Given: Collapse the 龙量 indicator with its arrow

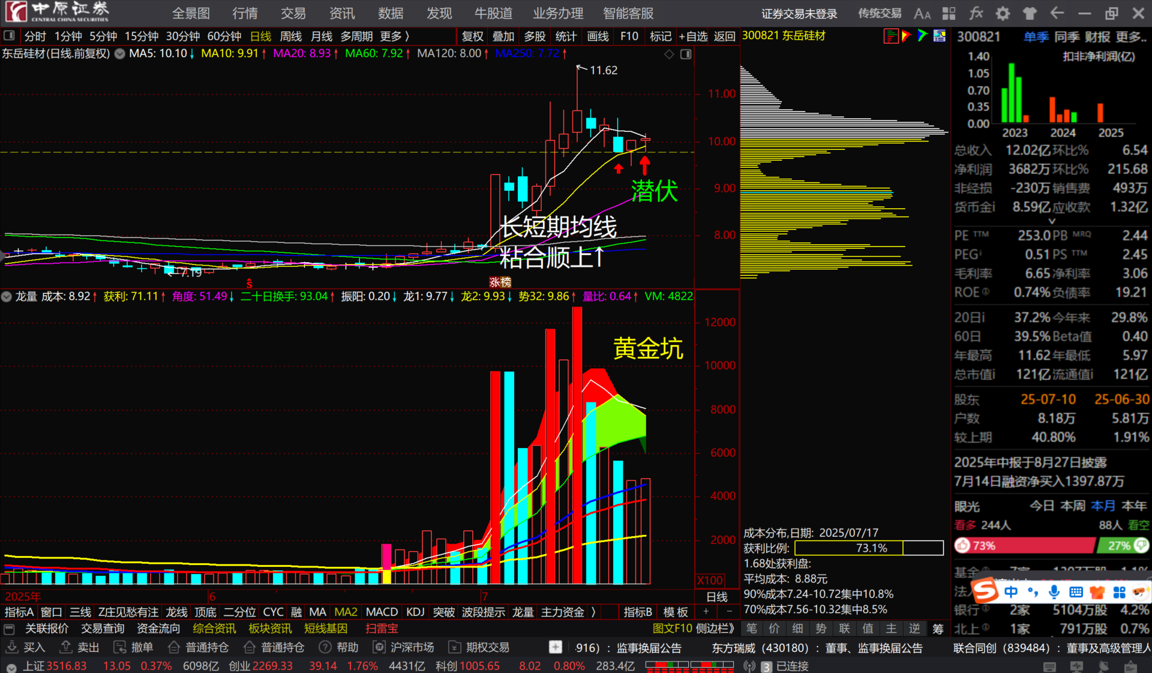Looking at the screenshot, I should (x=6, y=296).
